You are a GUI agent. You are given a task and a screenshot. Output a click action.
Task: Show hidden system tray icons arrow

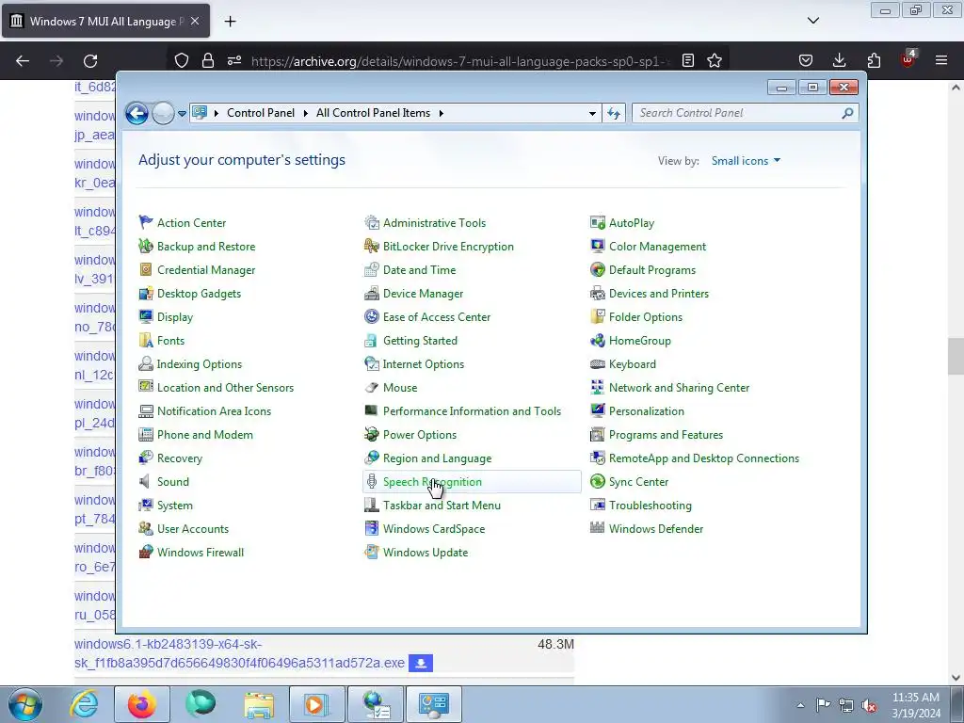pyautogui.click(x=800, y=705)
